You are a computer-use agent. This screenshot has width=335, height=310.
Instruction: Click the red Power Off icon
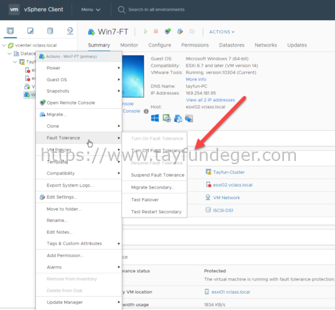(156, 31)
